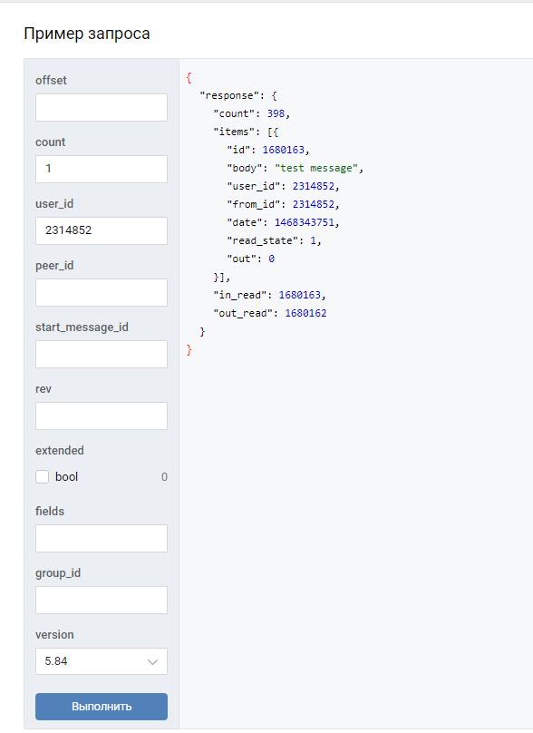This screenshot has height=733, width=533.
Task: Run the request with Выполнить button
Action: [102, 707]
